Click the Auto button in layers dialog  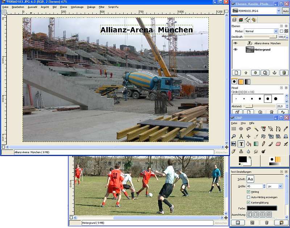point(286,11)
